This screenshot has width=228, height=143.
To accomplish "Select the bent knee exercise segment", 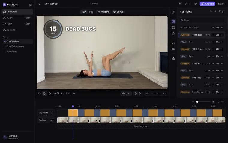I will [202, 92].
